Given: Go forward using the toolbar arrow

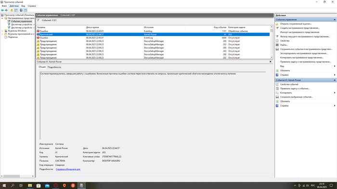Looking at the screenshot, I should coord(6,10).
